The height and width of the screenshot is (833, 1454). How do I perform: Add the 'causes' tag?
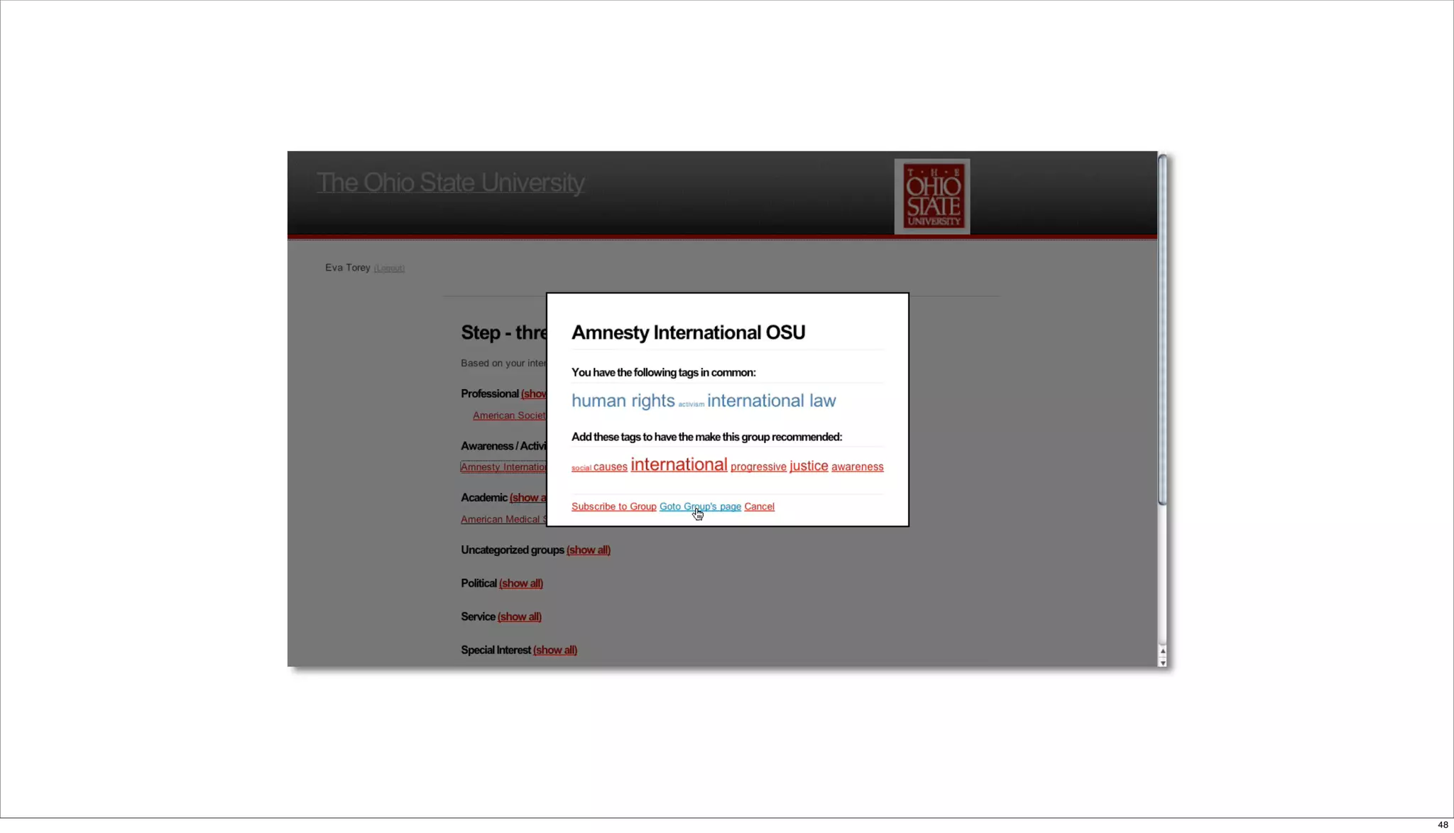click(610, 467)
